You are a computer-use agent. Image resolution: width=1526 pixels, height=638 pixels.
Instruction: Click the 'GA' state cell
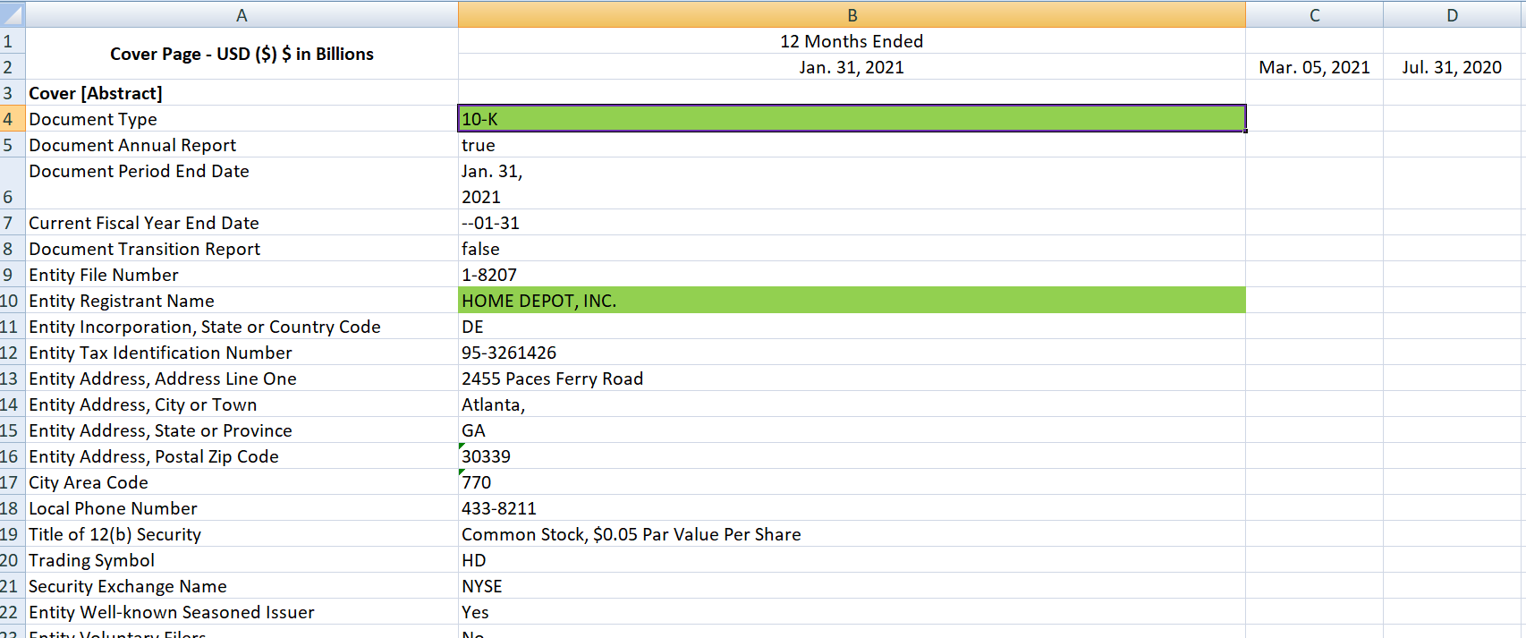(x=852, y=430)
